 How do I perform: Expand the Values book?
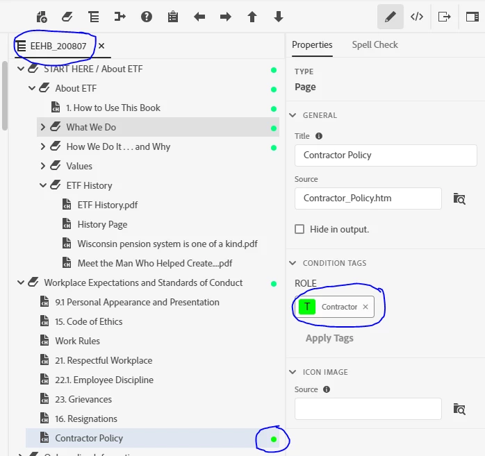(x=43, y=166)
